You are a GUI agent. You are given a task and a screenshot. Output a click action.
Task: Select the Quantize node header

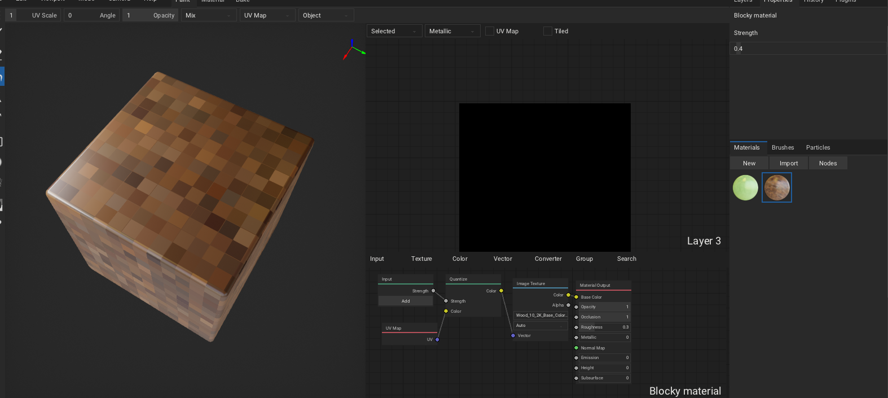(x=474, y=279)
